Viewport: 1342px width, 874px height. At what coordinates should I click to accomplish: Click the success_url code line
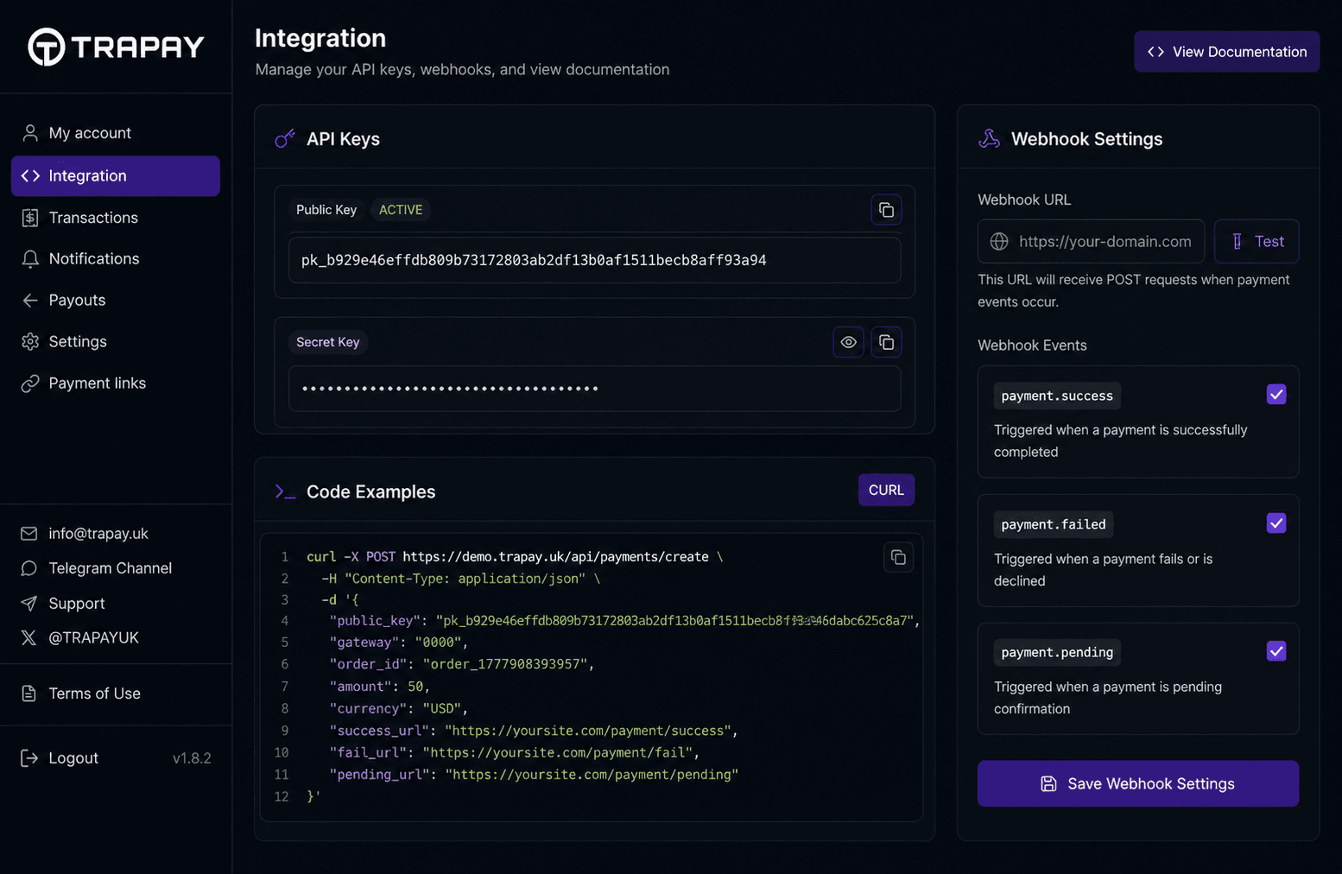(x=534, y=731)
